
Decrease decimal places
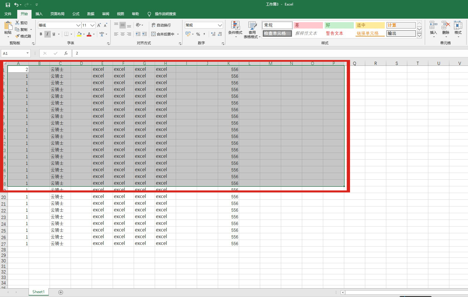coord(220,34)
